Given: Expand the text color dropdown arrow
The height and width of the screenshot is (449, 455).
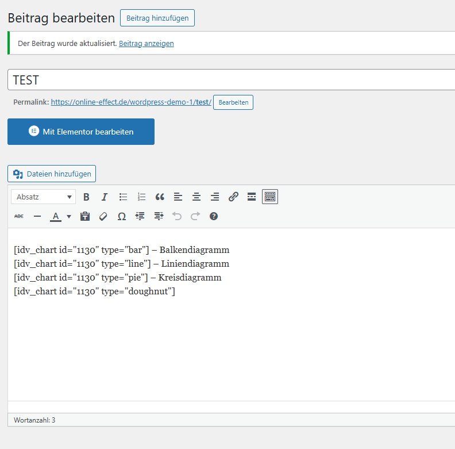Looking at the screenshot, I should pyautogui.click(x=69, y=217).
